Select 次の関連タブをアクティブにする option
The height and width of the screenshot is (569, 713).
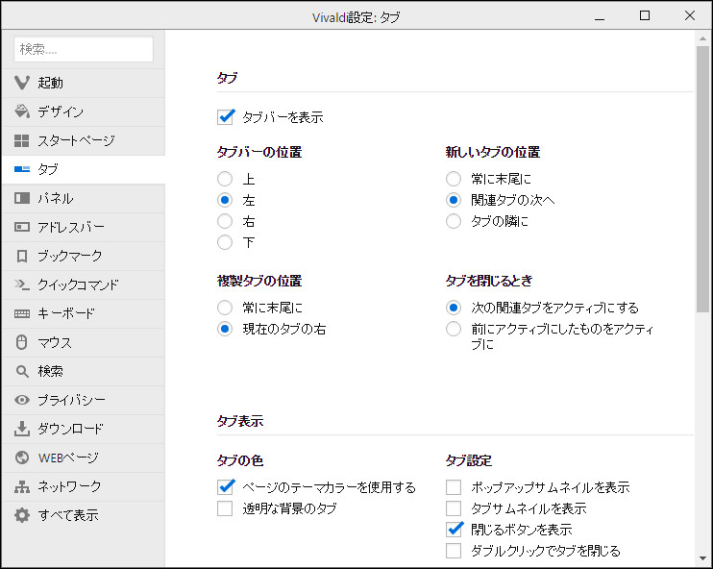454,308
